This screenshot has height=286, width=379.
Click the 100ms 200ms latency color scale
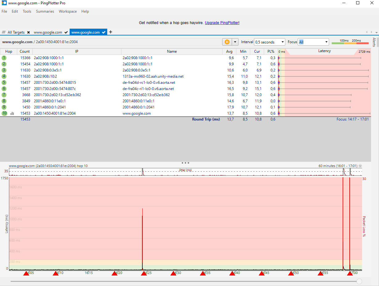(x=350, y=42)
